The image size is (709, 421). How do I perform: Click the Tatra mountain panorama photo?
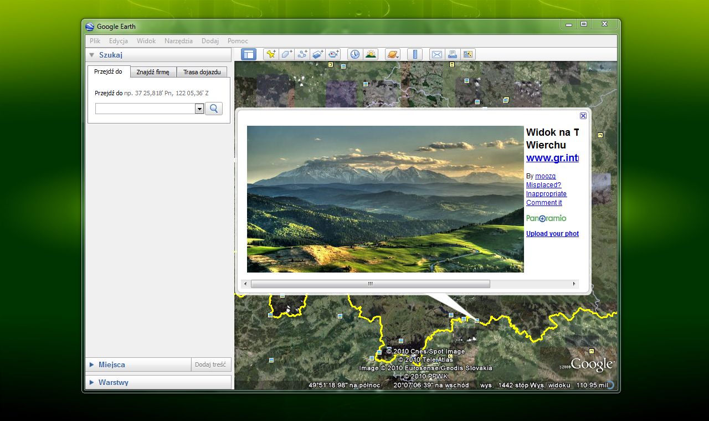coord(385,199)
